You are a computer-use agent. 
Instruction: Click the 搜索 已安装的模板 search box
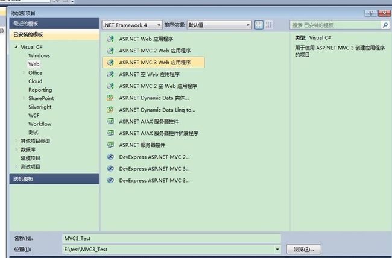[x=335, y=25]
